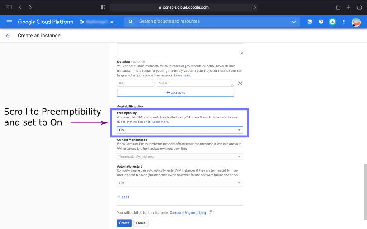Screen dimensions: 367x229
Task: Open Safari share icon
Action: coord(338,7)
